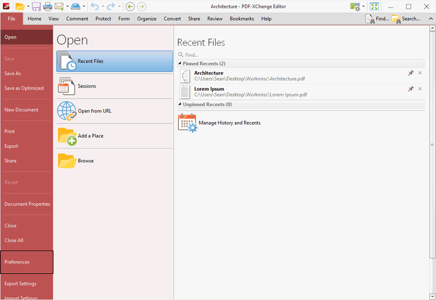This screenshot has width=436, height=300.
Task: Open the File tab
Action: [12, 19]
